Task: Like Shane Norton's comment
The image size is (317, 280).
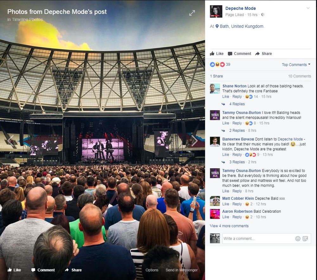Action: [226, 97]
